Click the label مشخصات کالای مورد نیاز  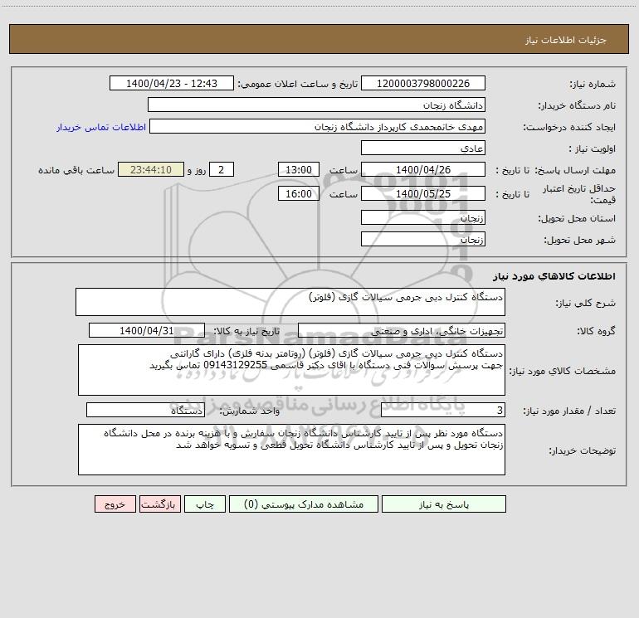tap(563, 371)
